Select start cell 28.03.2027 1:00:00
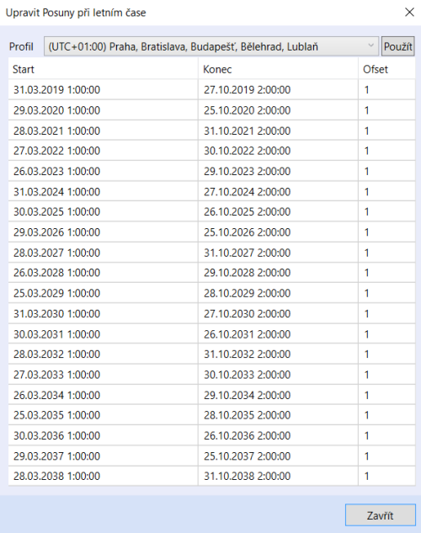 [103, 253]
